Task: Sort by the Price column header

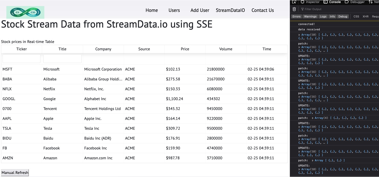Action: click(185, 49)
